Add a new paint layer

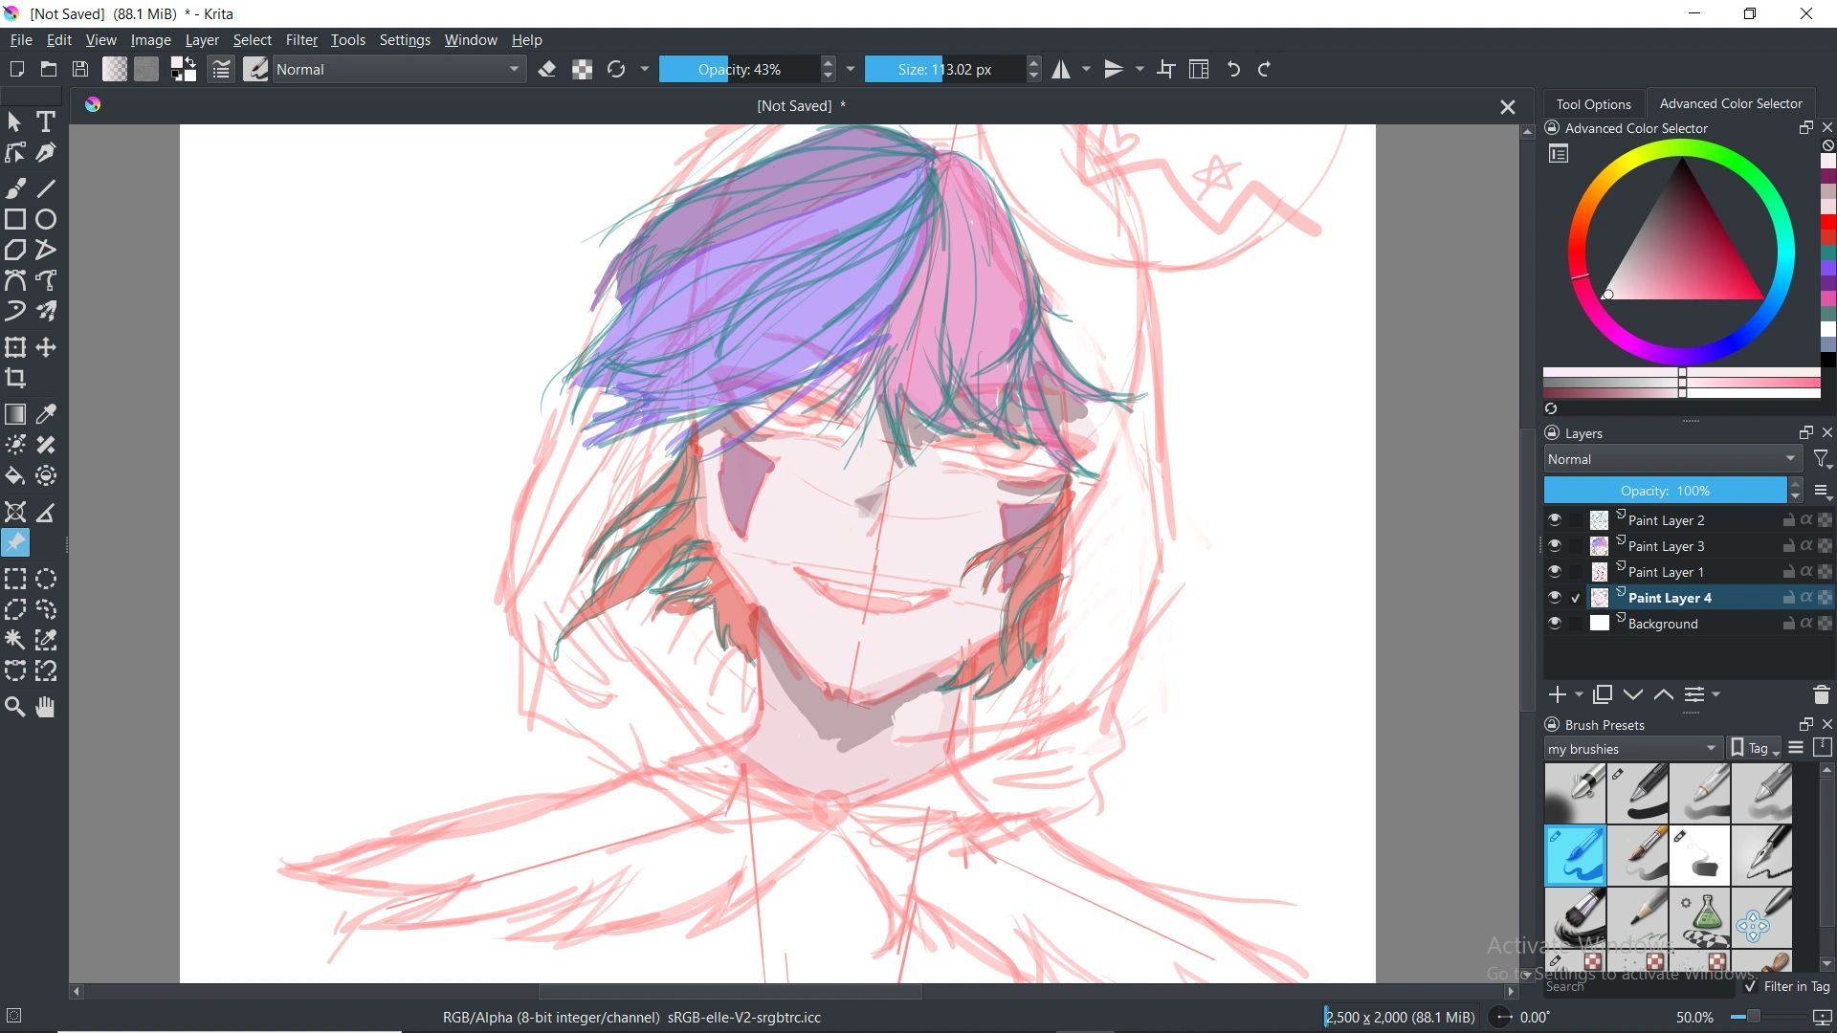tap(1559, 694)
